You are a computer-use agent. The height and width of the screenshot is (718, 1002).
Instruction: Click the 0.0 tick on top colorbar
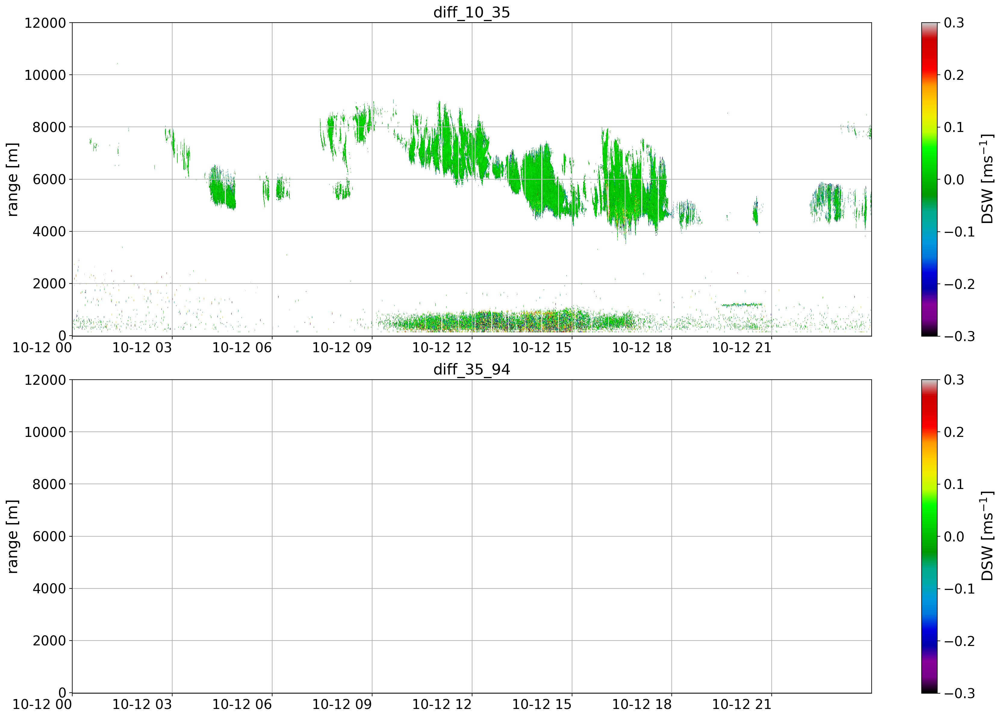(x=954, y=180)
